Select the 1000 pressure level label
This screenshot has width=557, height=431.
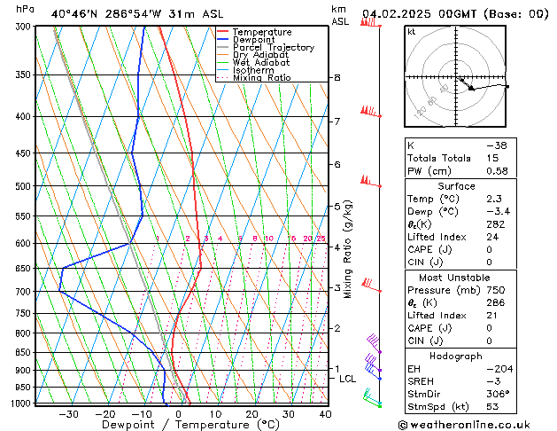[22, 404]
